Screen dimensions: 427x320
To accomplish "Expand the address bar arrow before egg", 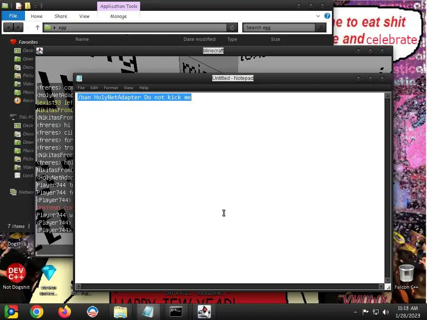I will pos(55,27).
